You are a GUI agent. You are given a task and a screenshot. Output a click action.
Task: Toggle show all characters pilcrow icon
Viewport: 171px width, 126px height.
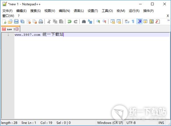[x=133, y=22]
